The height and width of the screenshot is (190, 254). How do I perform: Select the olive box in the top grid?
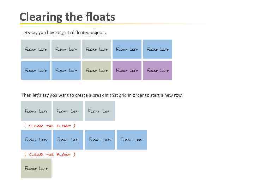point(96,70)
